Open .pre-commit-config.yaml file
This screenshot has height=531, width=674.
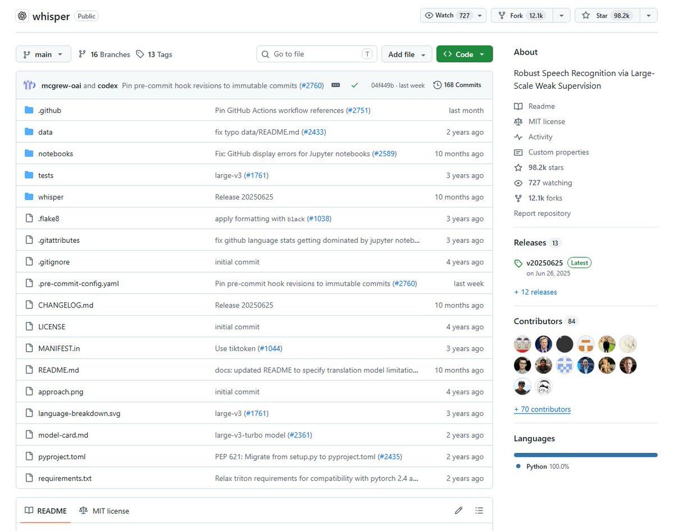coord(79,284)
